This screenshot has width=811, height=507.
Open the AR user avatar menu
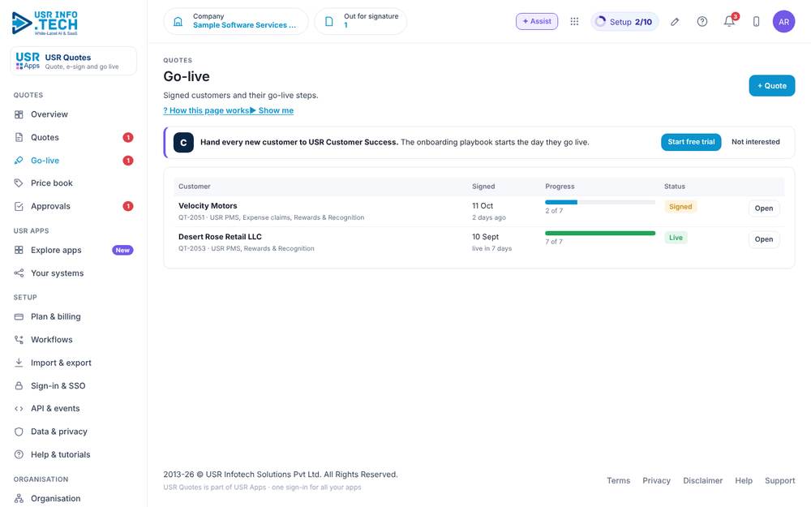click(783, 22)
